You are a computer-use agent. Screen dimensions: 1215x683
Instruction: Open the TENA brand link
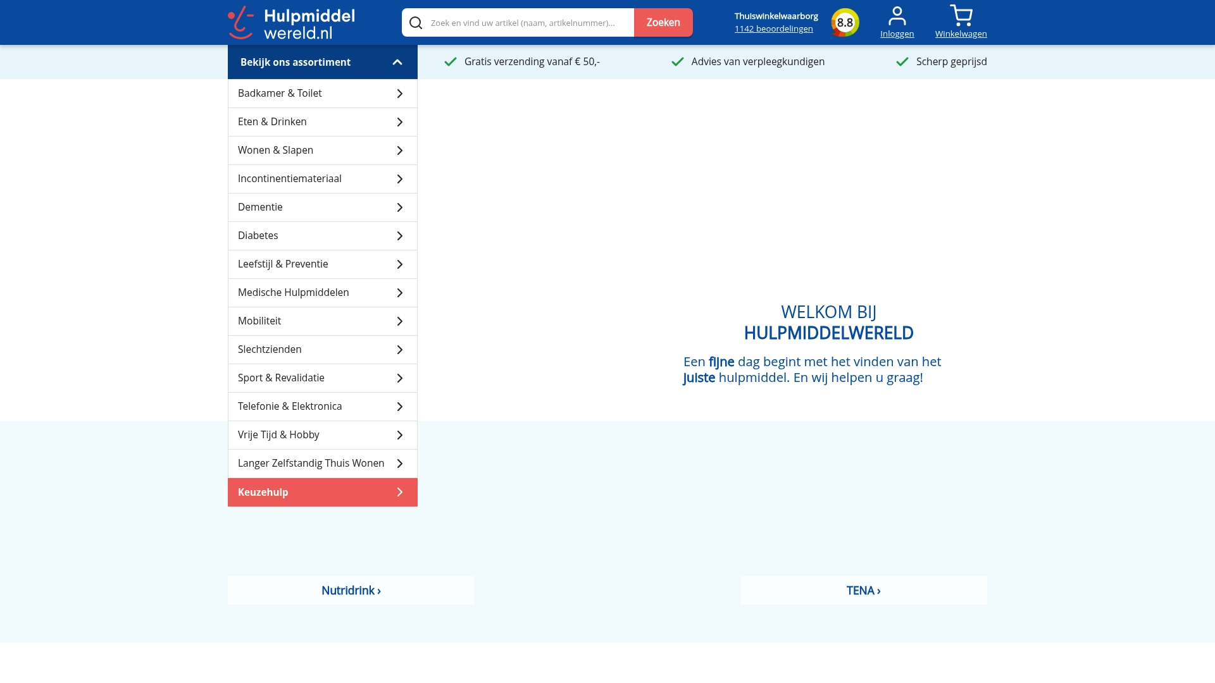(863, 590)
